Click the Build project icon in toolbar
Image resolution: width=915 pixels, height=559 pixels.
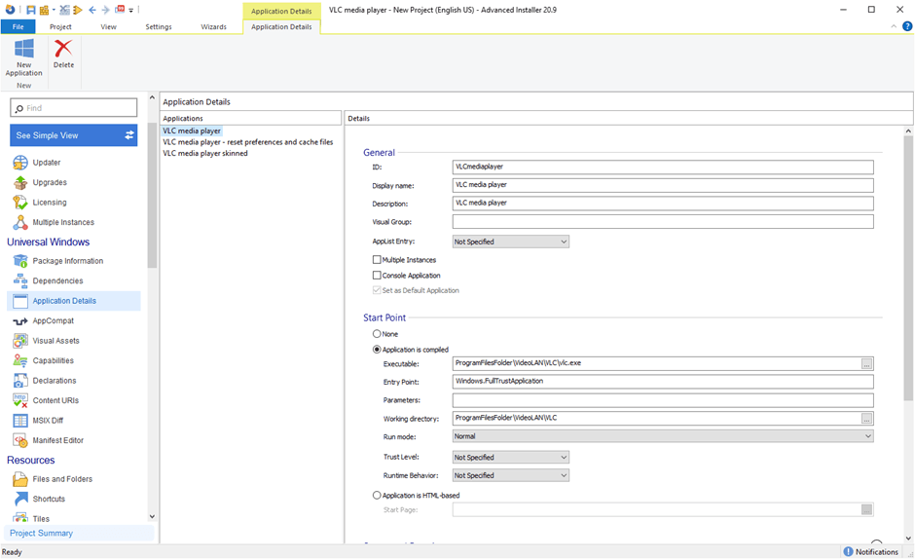[x=45, y=10]
